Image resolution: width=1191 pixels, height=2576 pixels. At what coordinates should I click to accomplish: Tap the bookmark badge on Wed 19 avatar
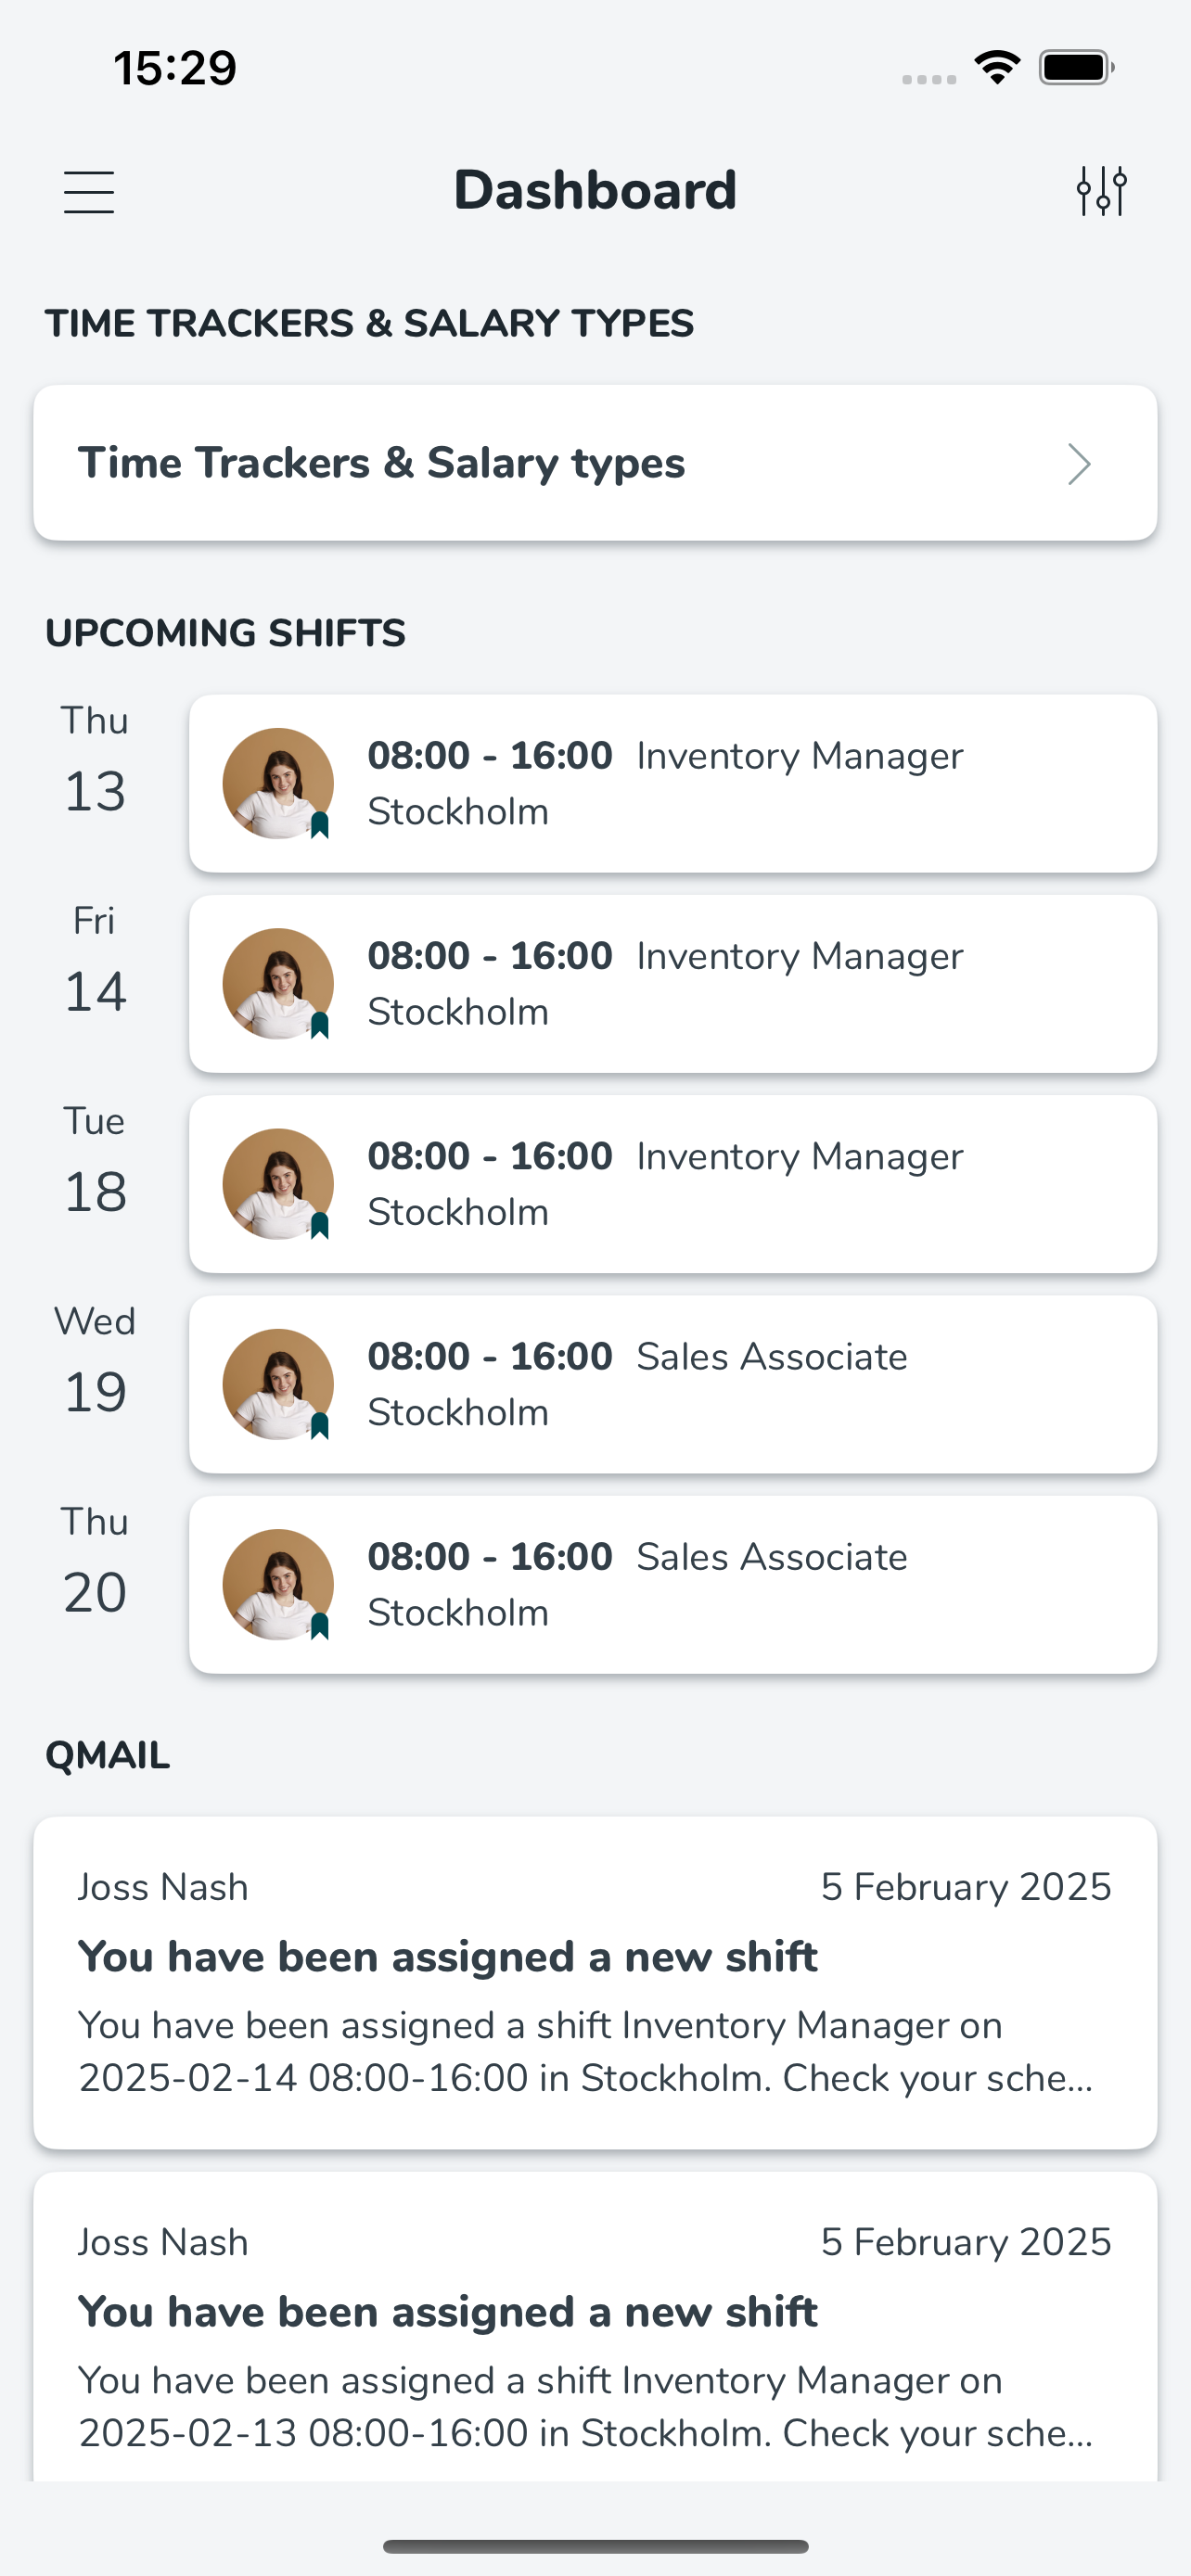click(320, 1425)
